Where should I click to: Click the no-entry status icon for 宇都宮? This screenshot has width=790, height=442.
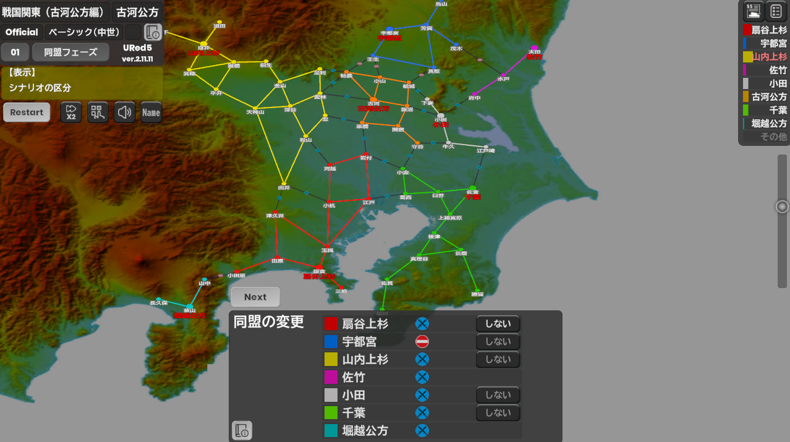click(422, 341)
